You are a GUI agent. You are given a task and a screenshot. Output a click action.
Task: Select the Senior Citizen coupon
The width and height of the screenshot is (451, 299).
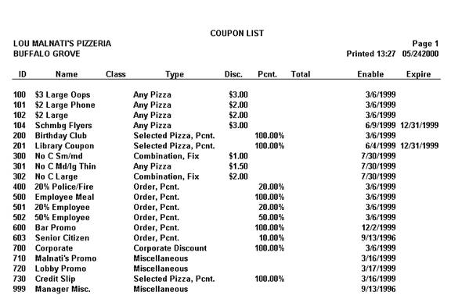point(62,238)
